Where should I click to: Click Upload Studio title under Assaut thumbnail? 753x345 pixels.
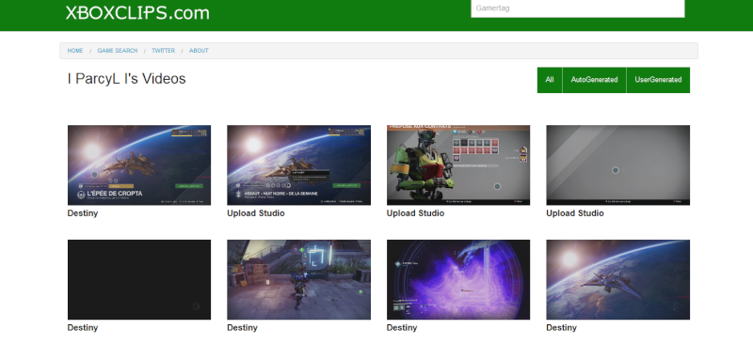click(256, 213)
